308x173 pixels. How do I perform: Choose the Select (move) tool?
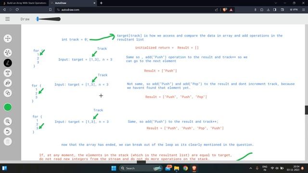pyautogui.click(x=8, y=38)
